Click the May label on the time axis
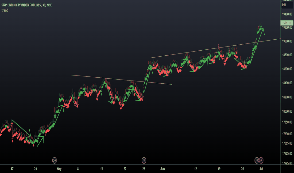 coord(59,169)
